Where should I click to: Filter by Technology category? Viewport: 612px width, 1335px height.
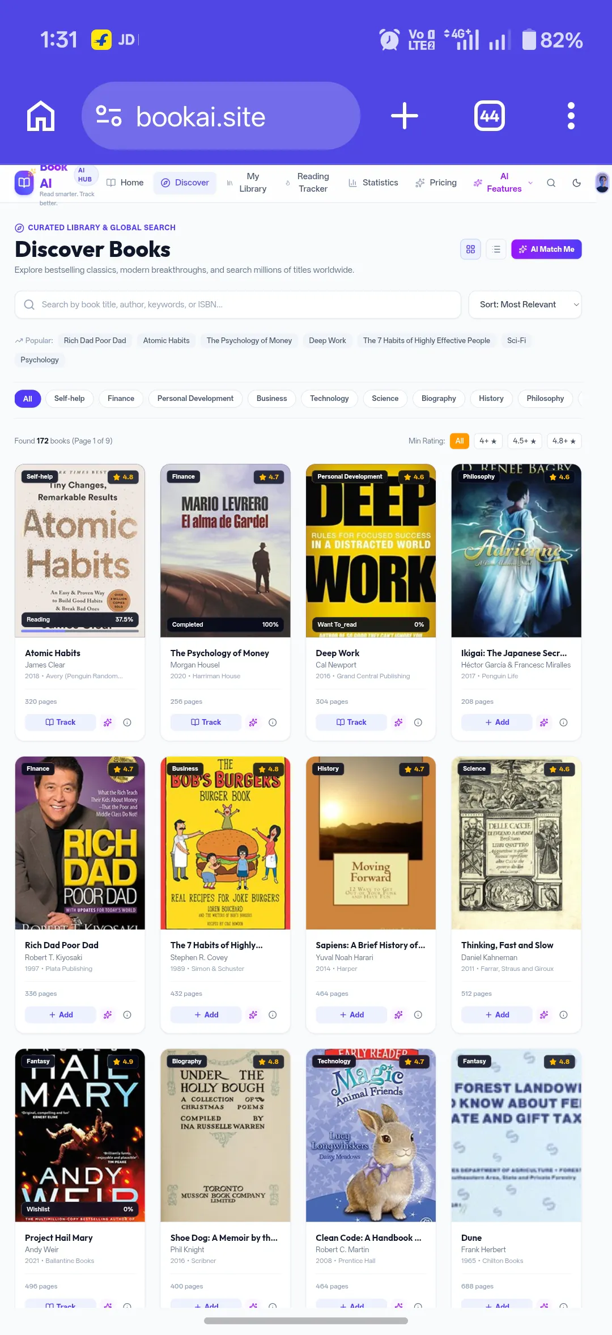329,399
